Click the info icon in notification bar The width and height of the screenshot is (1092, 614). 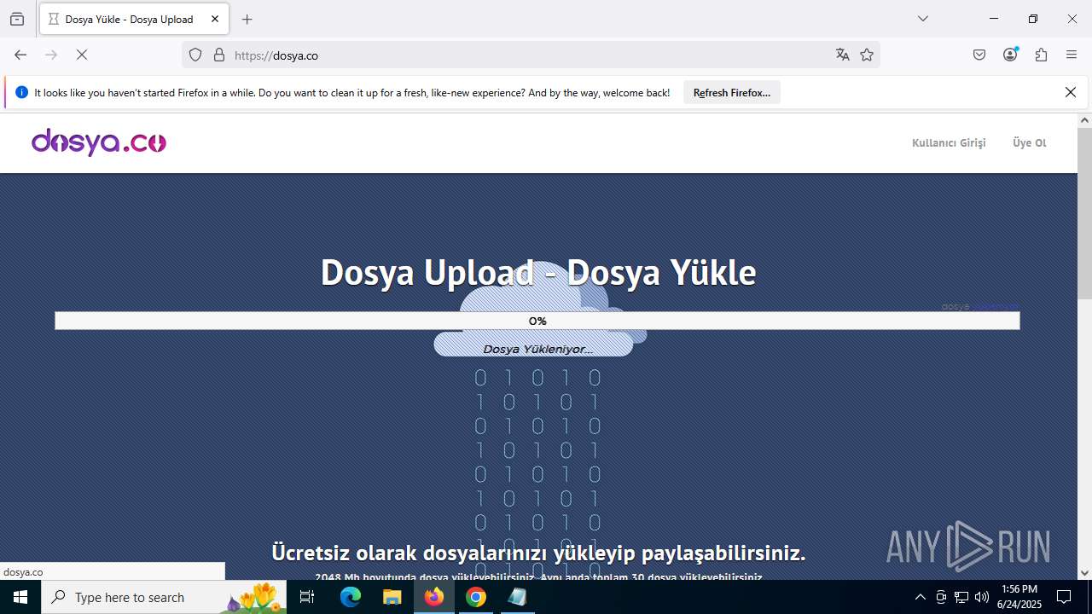pos(22,92)
